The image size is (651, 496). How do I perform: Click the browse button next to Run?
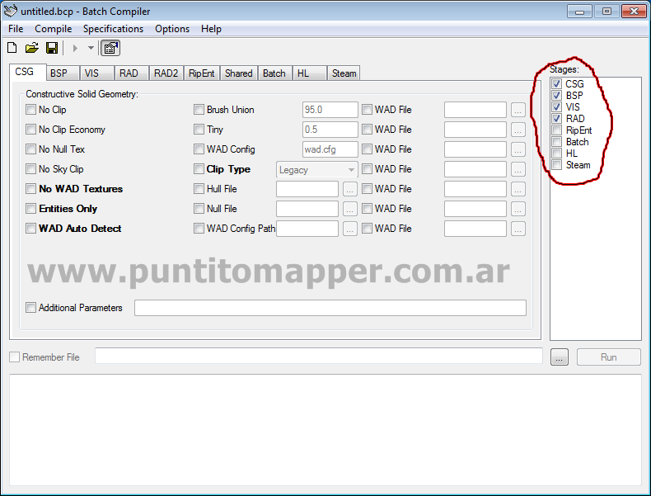click(x=560, y=357)
